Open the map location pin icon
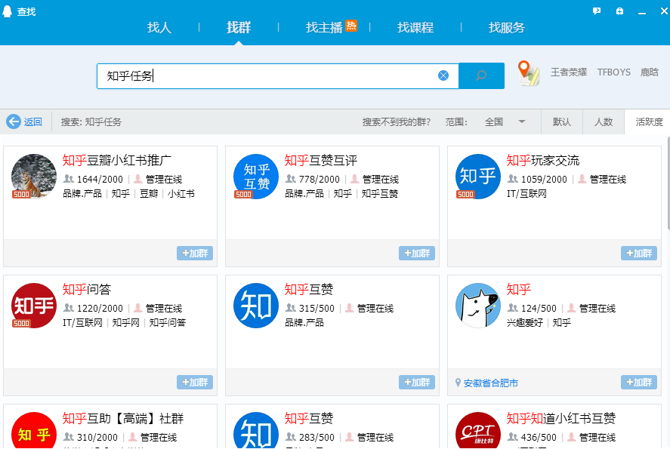670x449 pixels. [x=528, y=73]
